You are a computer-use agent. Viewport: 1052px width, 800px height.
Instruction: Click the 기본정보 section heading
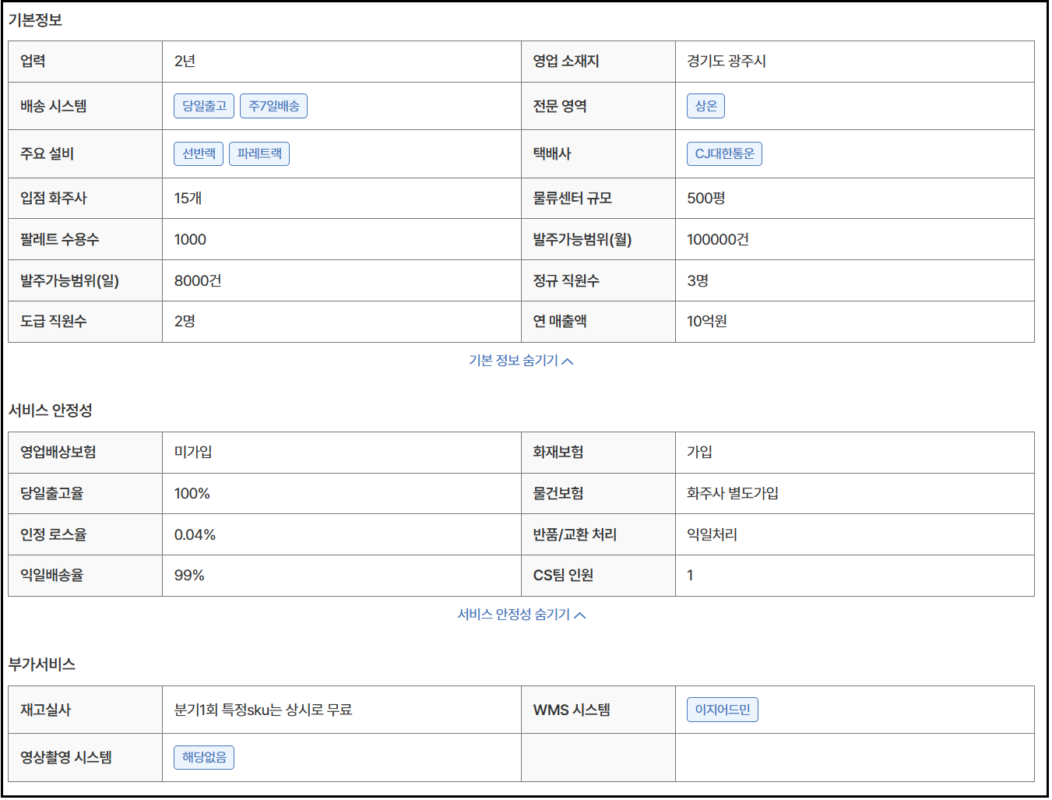(35, 20)
